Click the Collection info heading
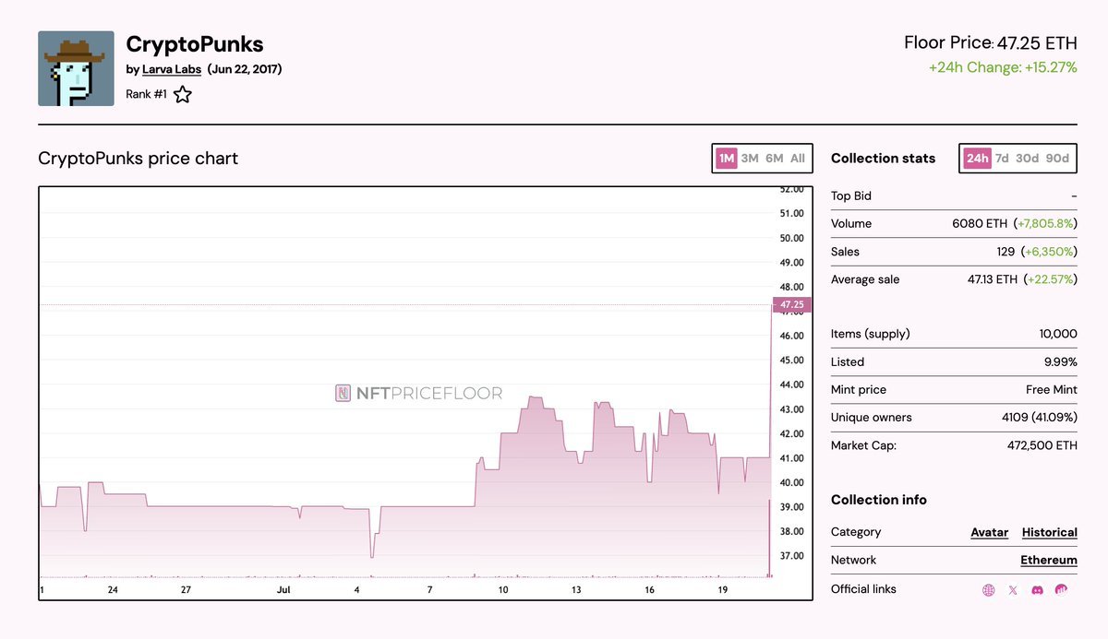 click(879, 500)
